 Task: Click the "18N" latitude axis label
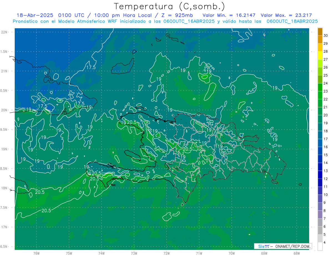[4, 188]
